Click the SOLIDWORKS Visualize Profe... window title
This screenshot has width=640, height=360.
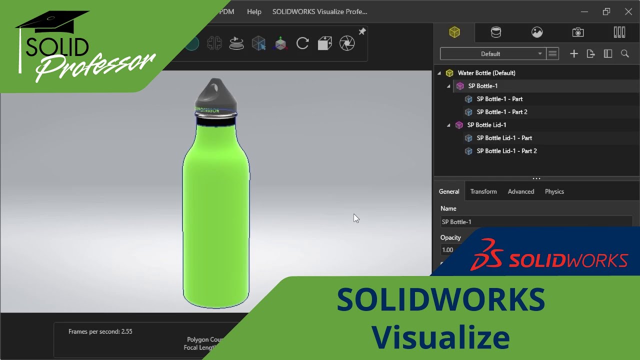point(319,11)
